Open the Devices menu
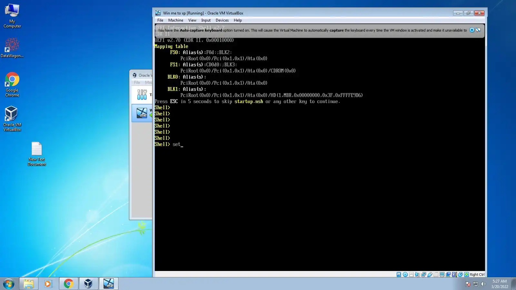516x290 pixels. coord(222,20)
